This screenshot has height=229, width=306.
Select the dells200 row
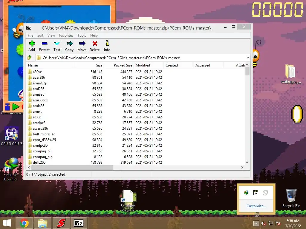pyautogui.click(x=135, y=162)
